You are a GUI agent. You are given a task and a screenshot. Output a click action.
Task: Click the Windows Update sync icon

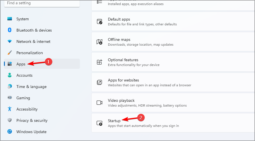click(10, 131)
